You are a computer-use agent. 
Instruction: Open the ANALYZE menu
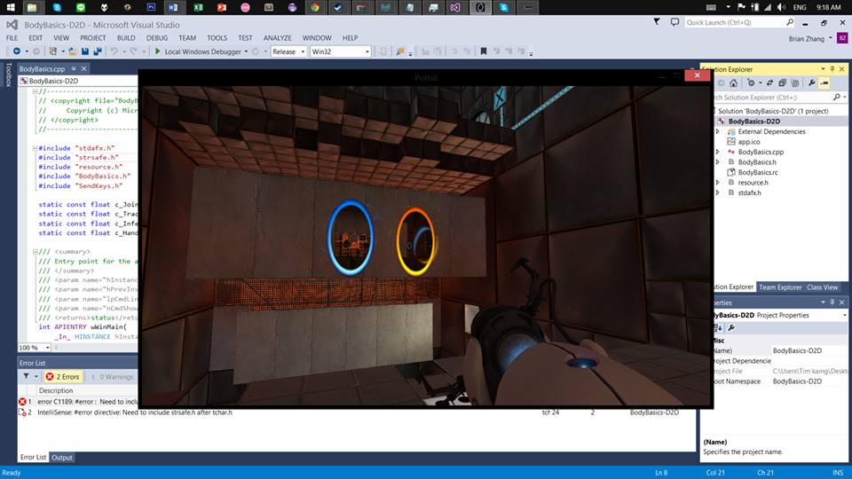pos(277,38)
